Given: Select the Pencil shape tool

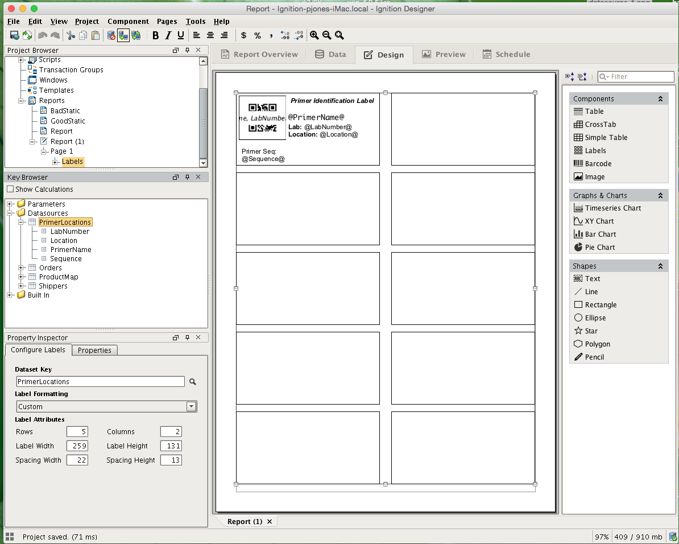Looking at the screenshot, I should point(593,357).
